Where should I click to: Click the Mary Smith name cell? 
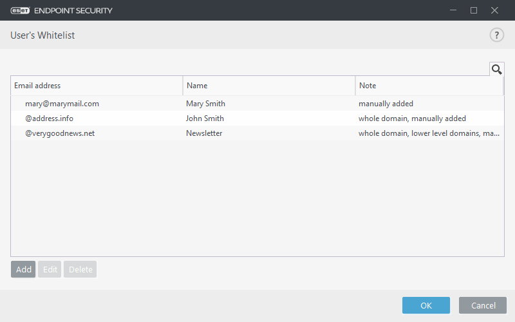click(205, 104)
